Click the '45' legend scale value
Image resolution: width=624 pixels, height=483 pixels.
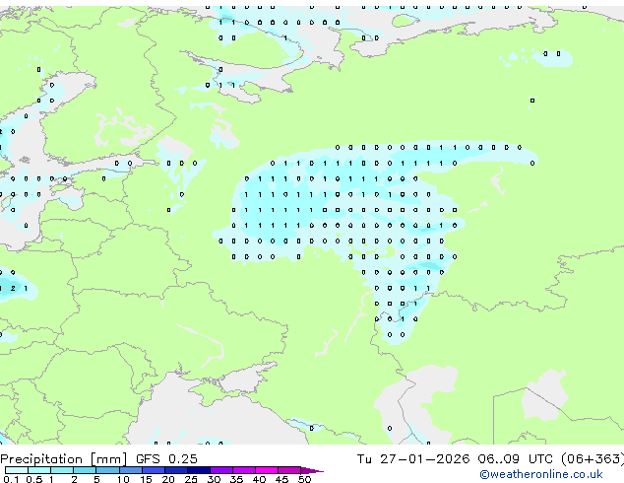click(281, 479)
